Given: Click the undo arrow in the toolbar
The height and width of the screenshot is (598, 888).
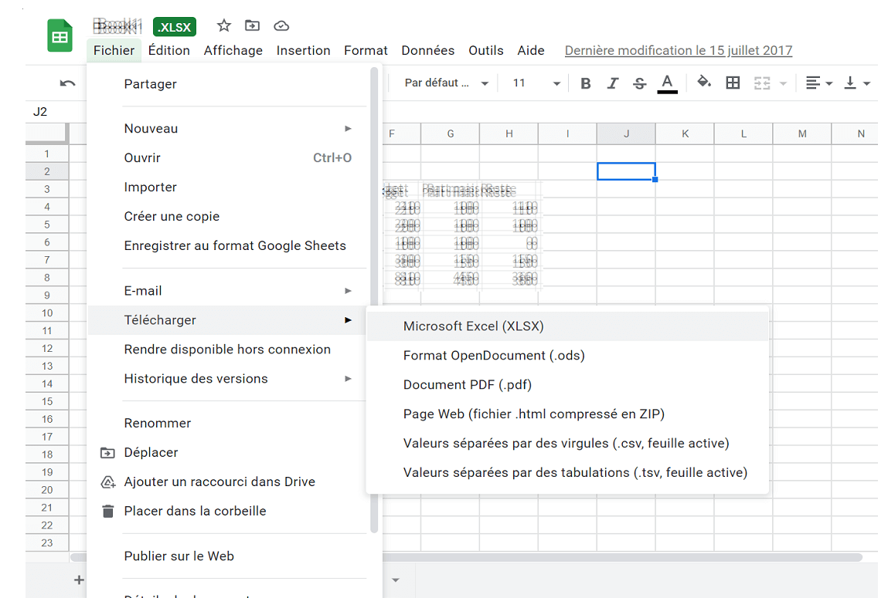Looking at the screenshot, I should point(67,83).
